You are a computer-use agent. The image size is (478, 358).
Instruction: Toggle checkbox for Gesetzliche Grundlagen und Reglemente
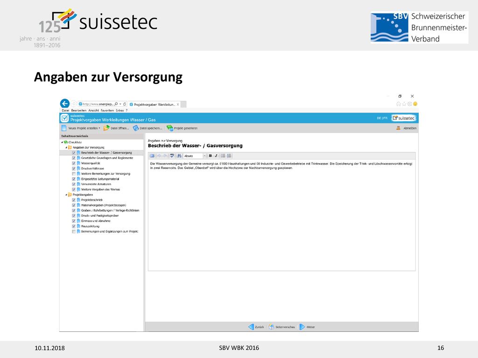(x=74, y=158)
